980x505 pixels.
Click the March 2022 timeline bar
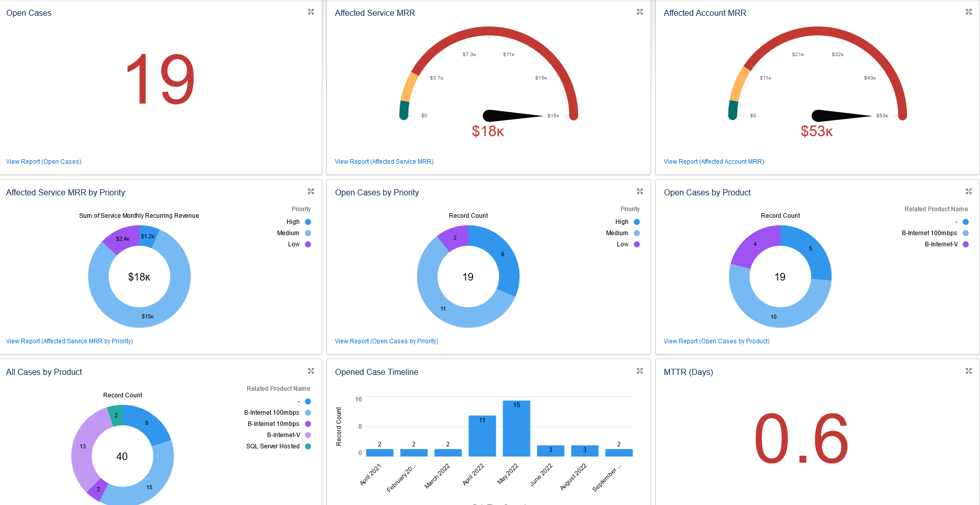448,452
